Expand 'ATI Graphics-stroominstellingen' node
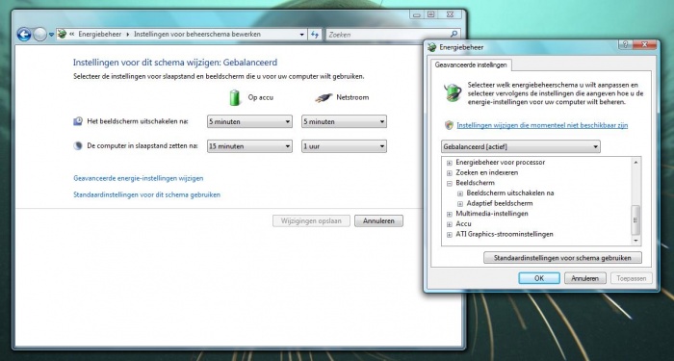Viewport: 674px width, 361px height. (450, 235)
